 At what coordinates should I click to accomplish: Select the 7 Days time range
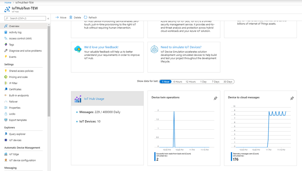point(215,82)
